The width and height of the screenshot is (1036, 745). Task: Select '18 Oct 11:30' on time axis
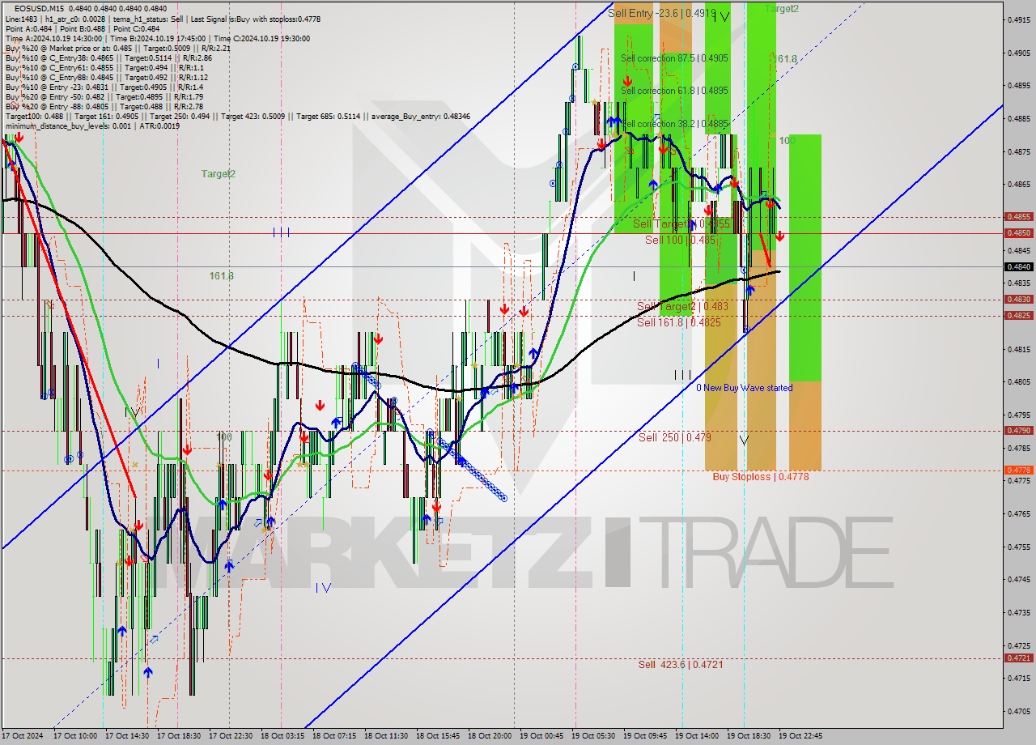point(385,736)
